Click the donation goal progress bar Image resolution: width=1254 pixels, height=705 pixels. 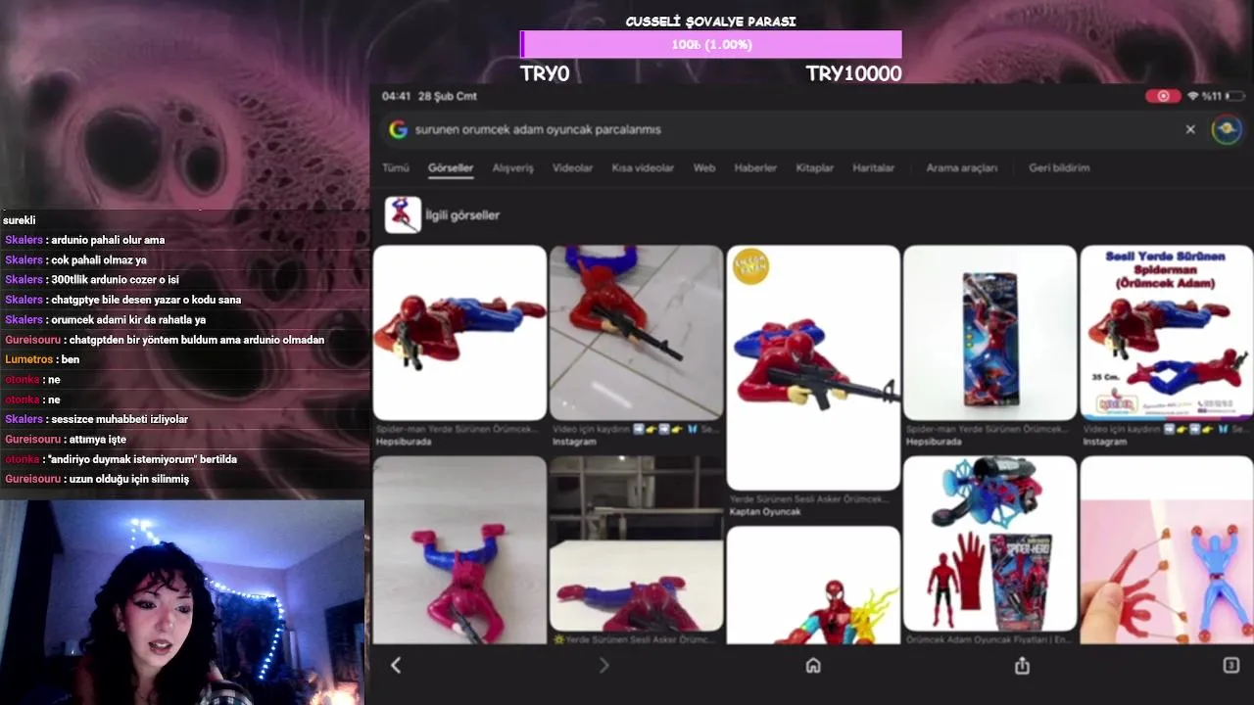(x=710, y=45)
